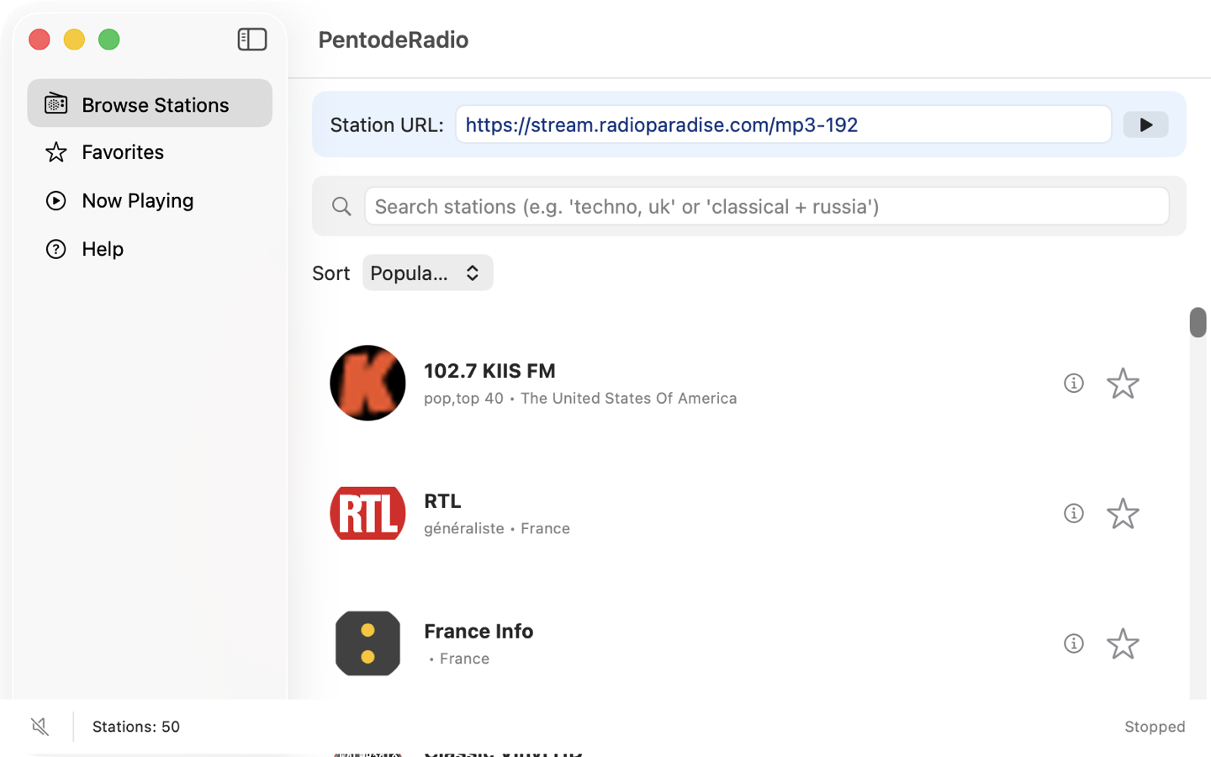Favorite the 102.7 KIIS FM station

coord(1123,384)
